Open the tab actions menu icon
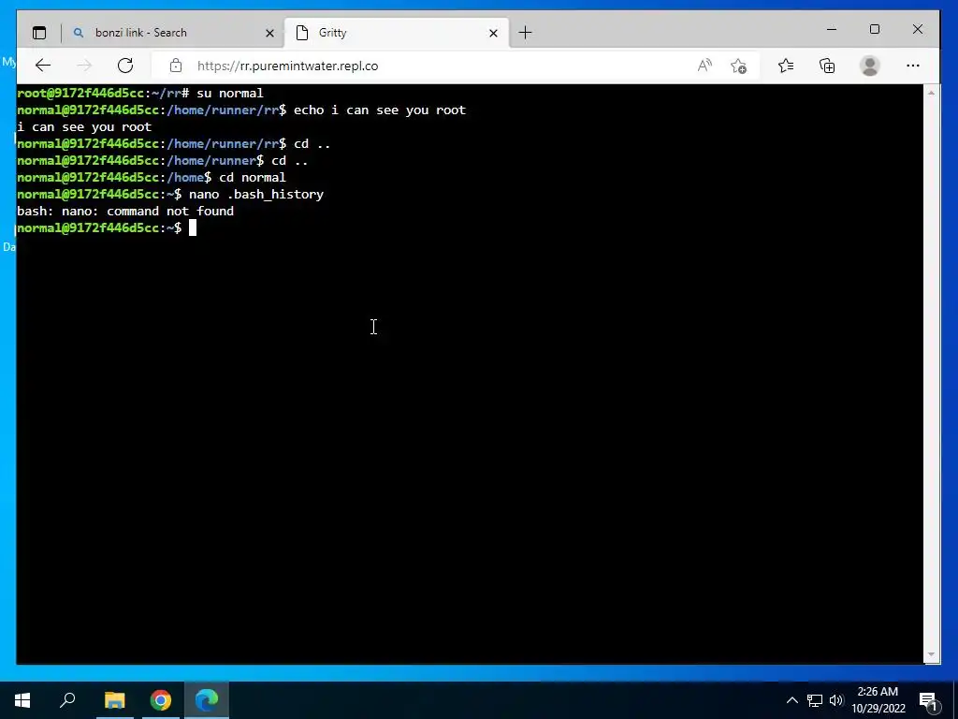 (39, 33)
